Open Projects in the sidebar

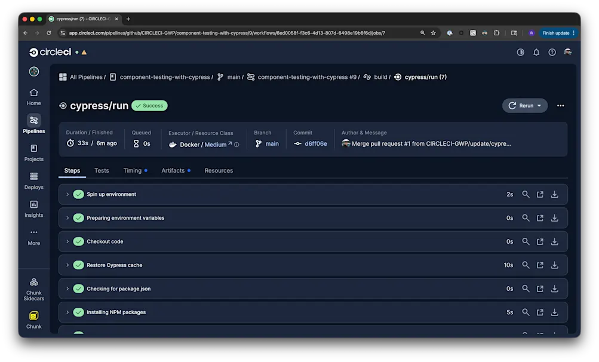[x=33, y=152]
